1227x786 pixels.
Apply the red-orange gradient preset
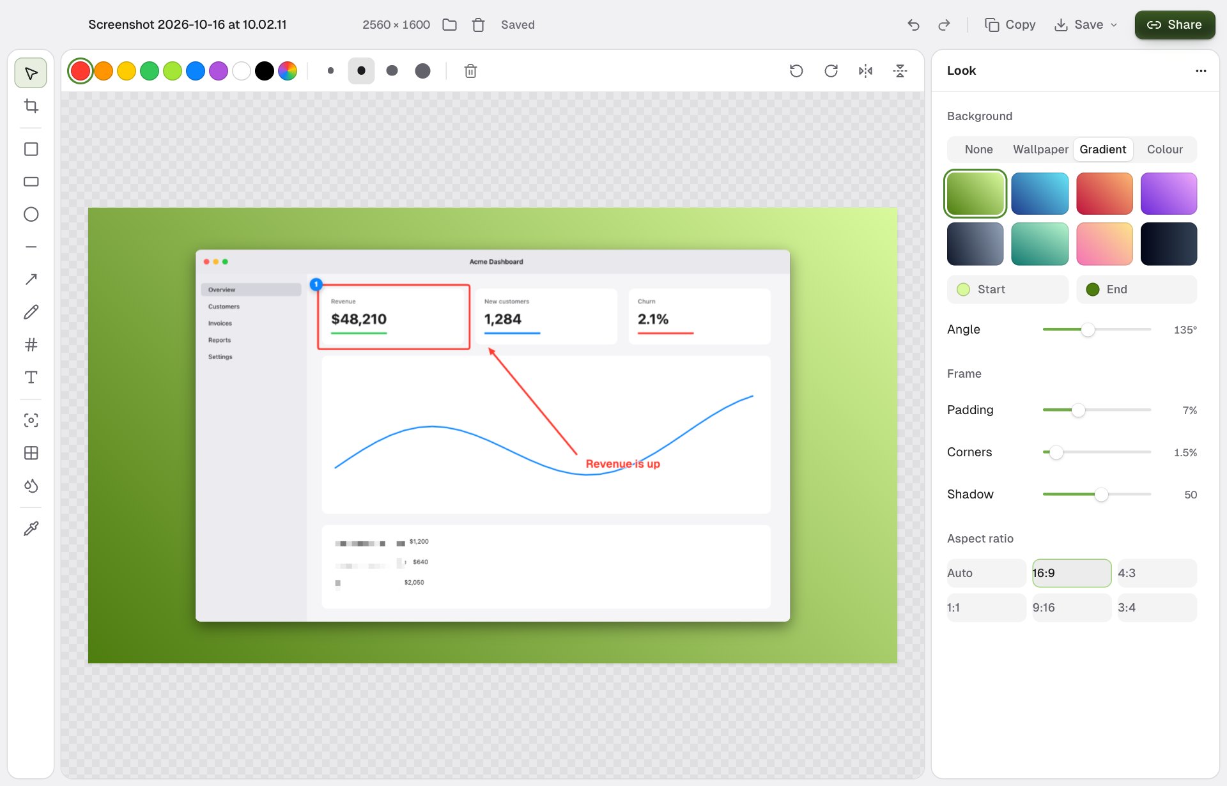[x=1104, y=194]
